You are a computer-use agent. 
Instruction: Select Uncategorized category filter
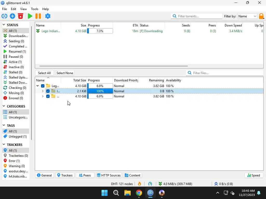(16, 117)
